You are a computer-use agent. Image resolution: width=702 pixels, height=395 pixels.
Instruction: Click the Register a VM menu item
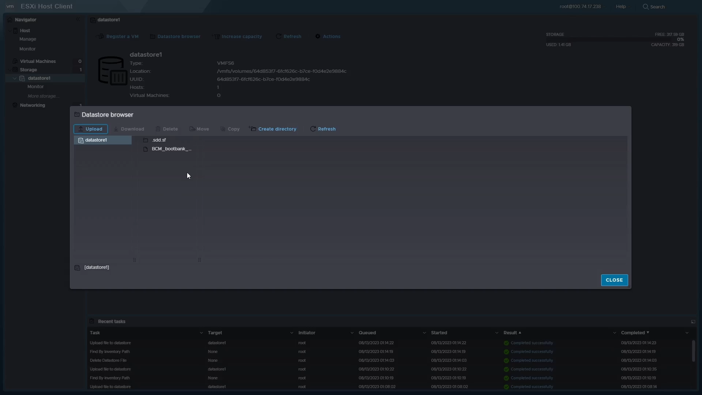tap(122, 36)
